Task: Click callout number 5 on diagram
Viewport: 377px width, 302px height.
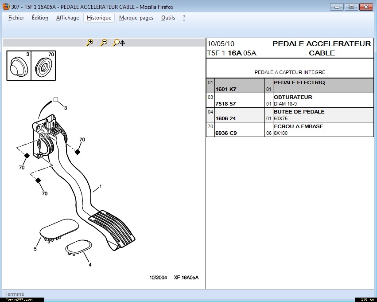Action: coord(35,249)
